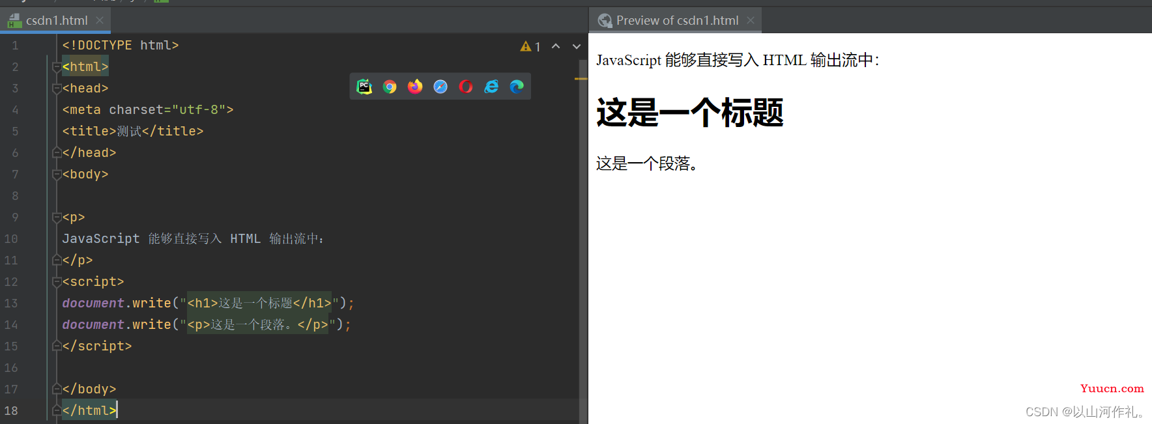Select the Preview of csdn1.html tab

click(x=676, y=20)
